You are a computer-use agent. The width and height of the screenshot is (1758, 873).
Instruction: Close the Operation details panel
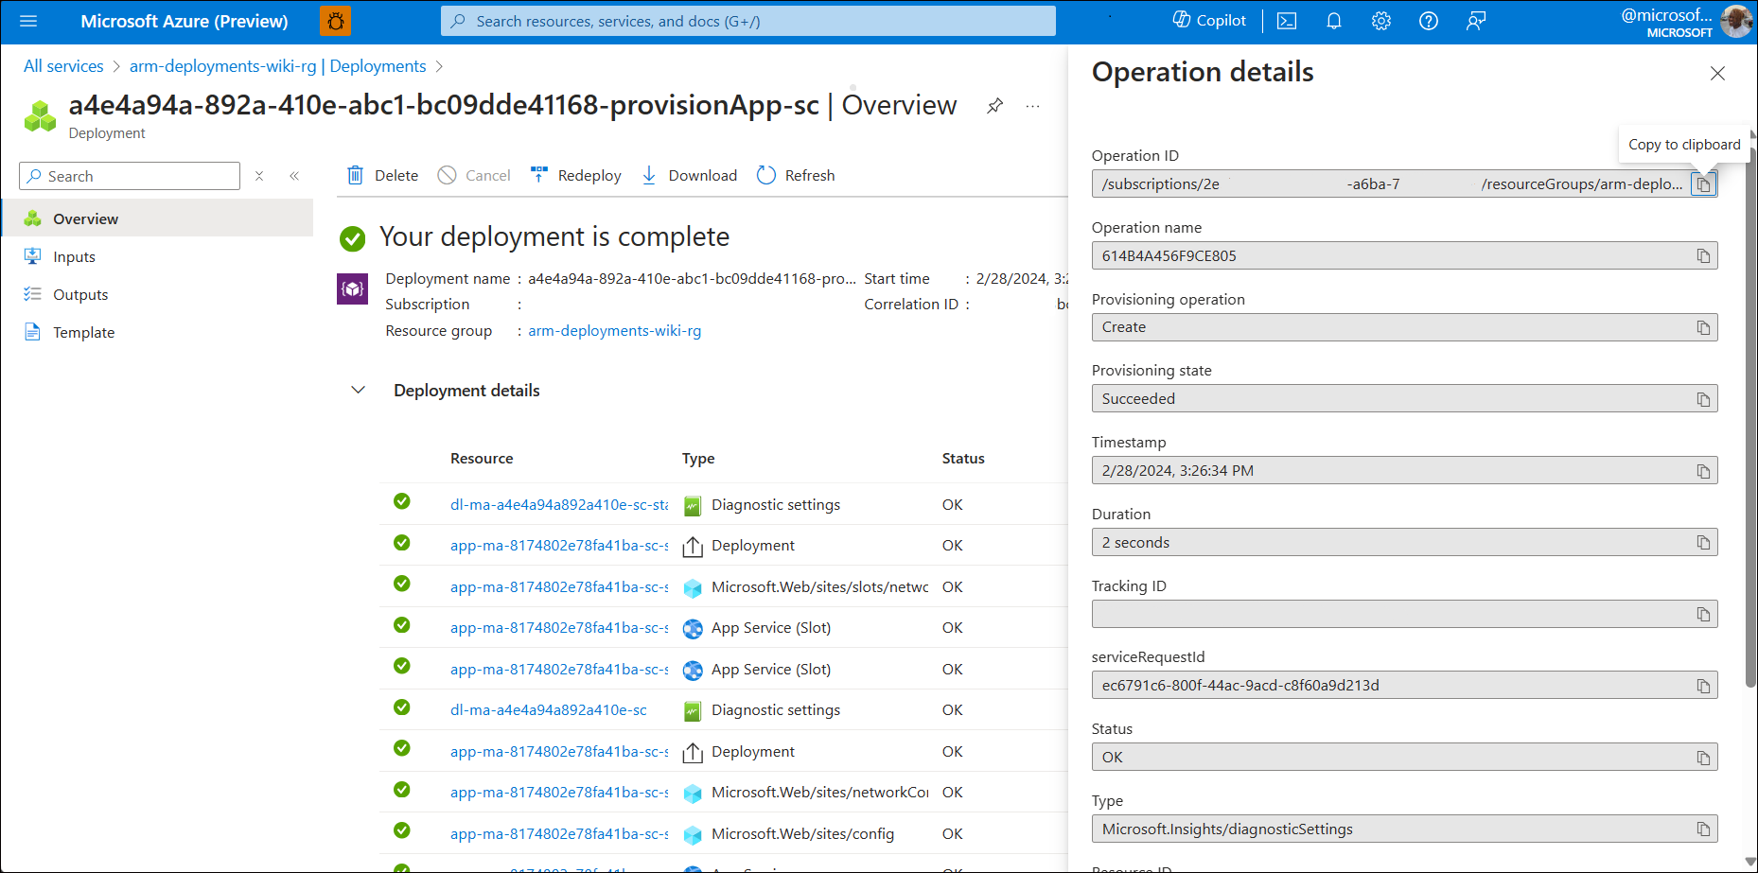click(x=1717, y=74)
